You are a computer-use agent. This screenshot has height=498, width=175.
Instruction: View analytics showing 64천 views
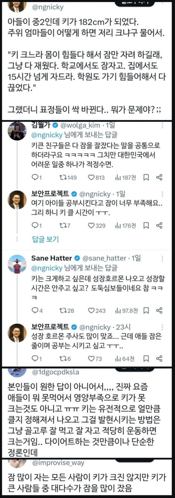click(118, 358)
